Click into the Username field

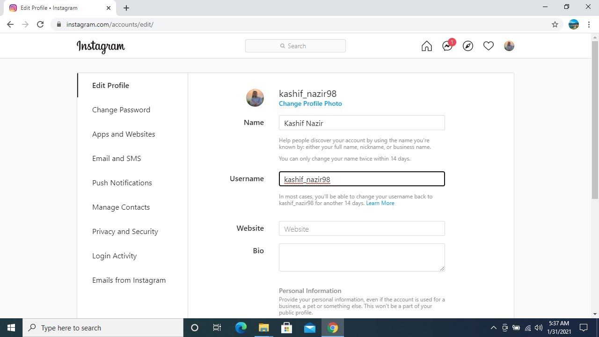point(362,179)
